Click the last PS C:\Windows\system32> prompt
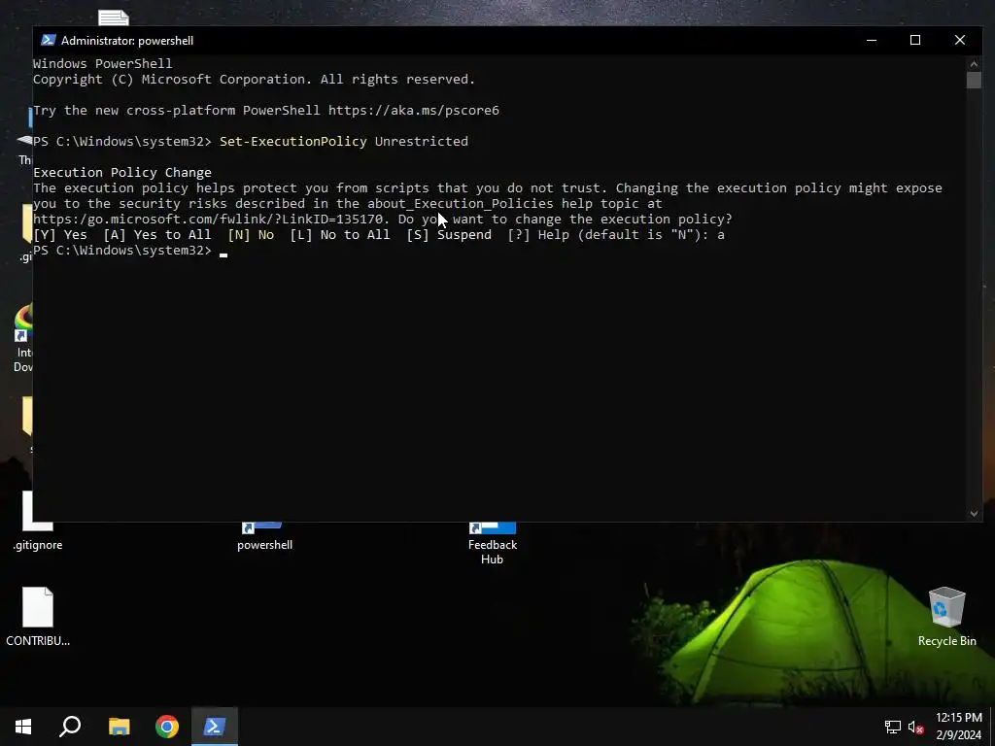995x746 pixels. click(121, 251)
